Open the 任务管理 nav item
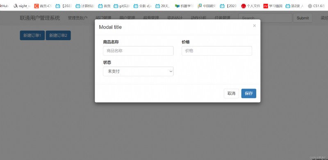Screen dimensions: 328x160 [x=222, y=18]
